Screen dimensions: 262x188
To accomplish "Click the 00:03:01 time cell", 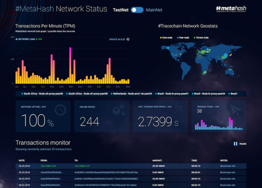I will tap(196, 172).
